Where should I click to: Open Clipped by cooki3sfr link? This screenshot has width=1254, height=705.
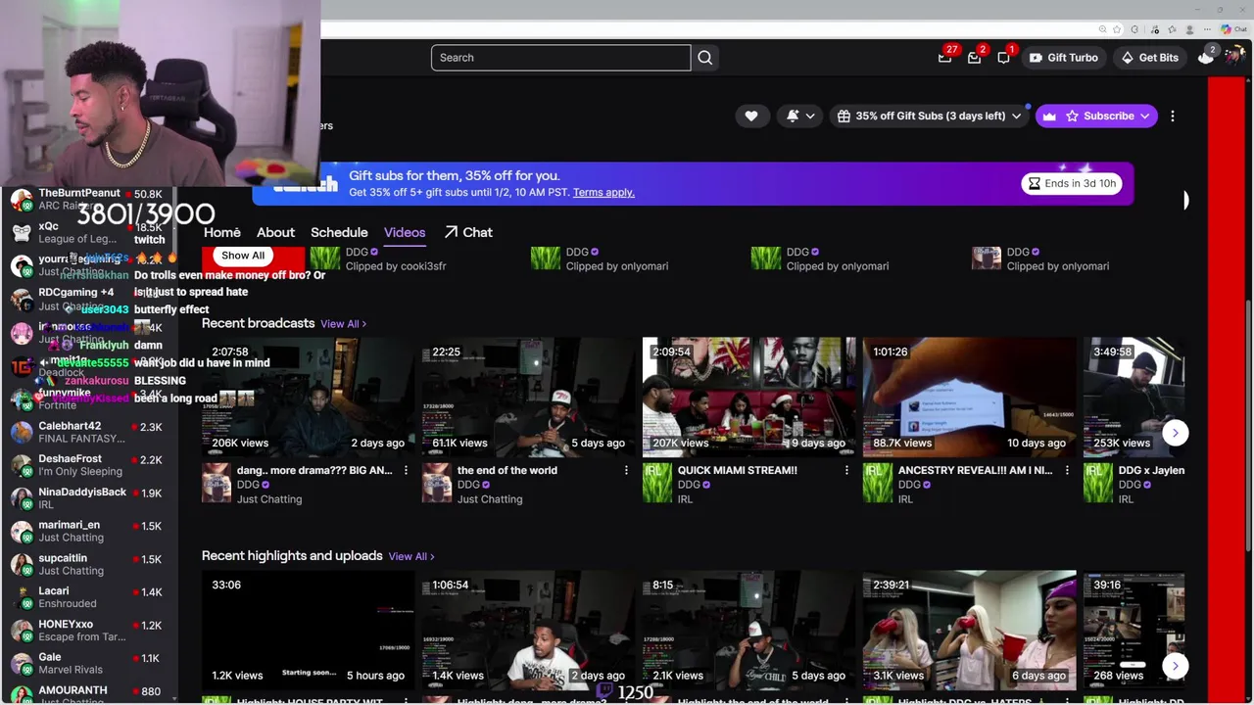coord(397,266)
